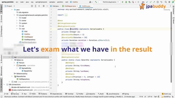
Task: Open Git history clock icon
Action: tap(157, 2)
